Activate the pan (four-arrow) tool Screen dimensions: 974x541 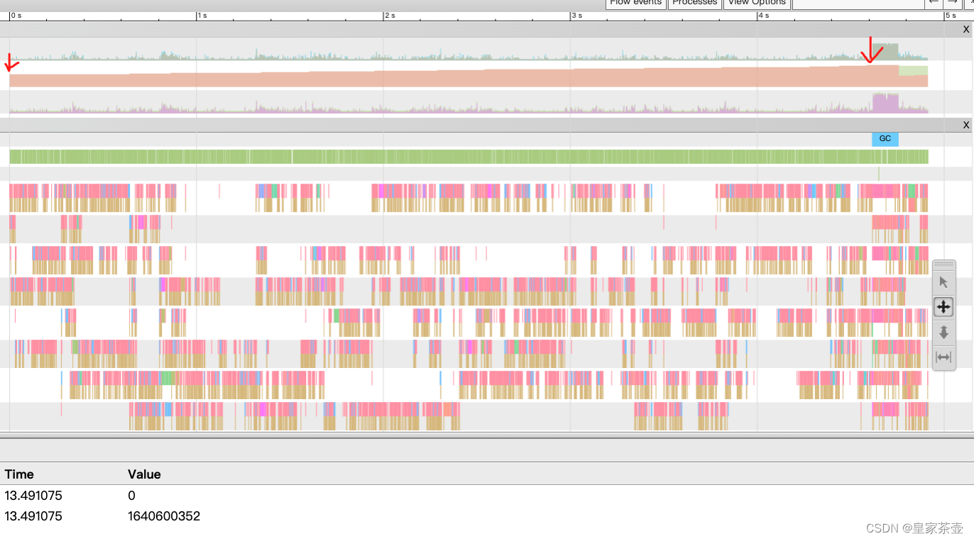coord(943,307)
